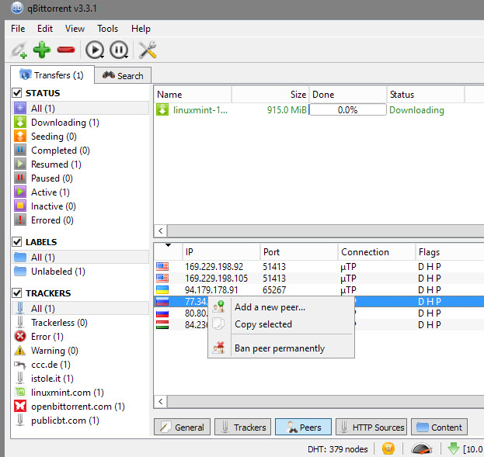Viewport: 484px width, 457px height.
Task: Open the Help menu
Action: (141, 29)
